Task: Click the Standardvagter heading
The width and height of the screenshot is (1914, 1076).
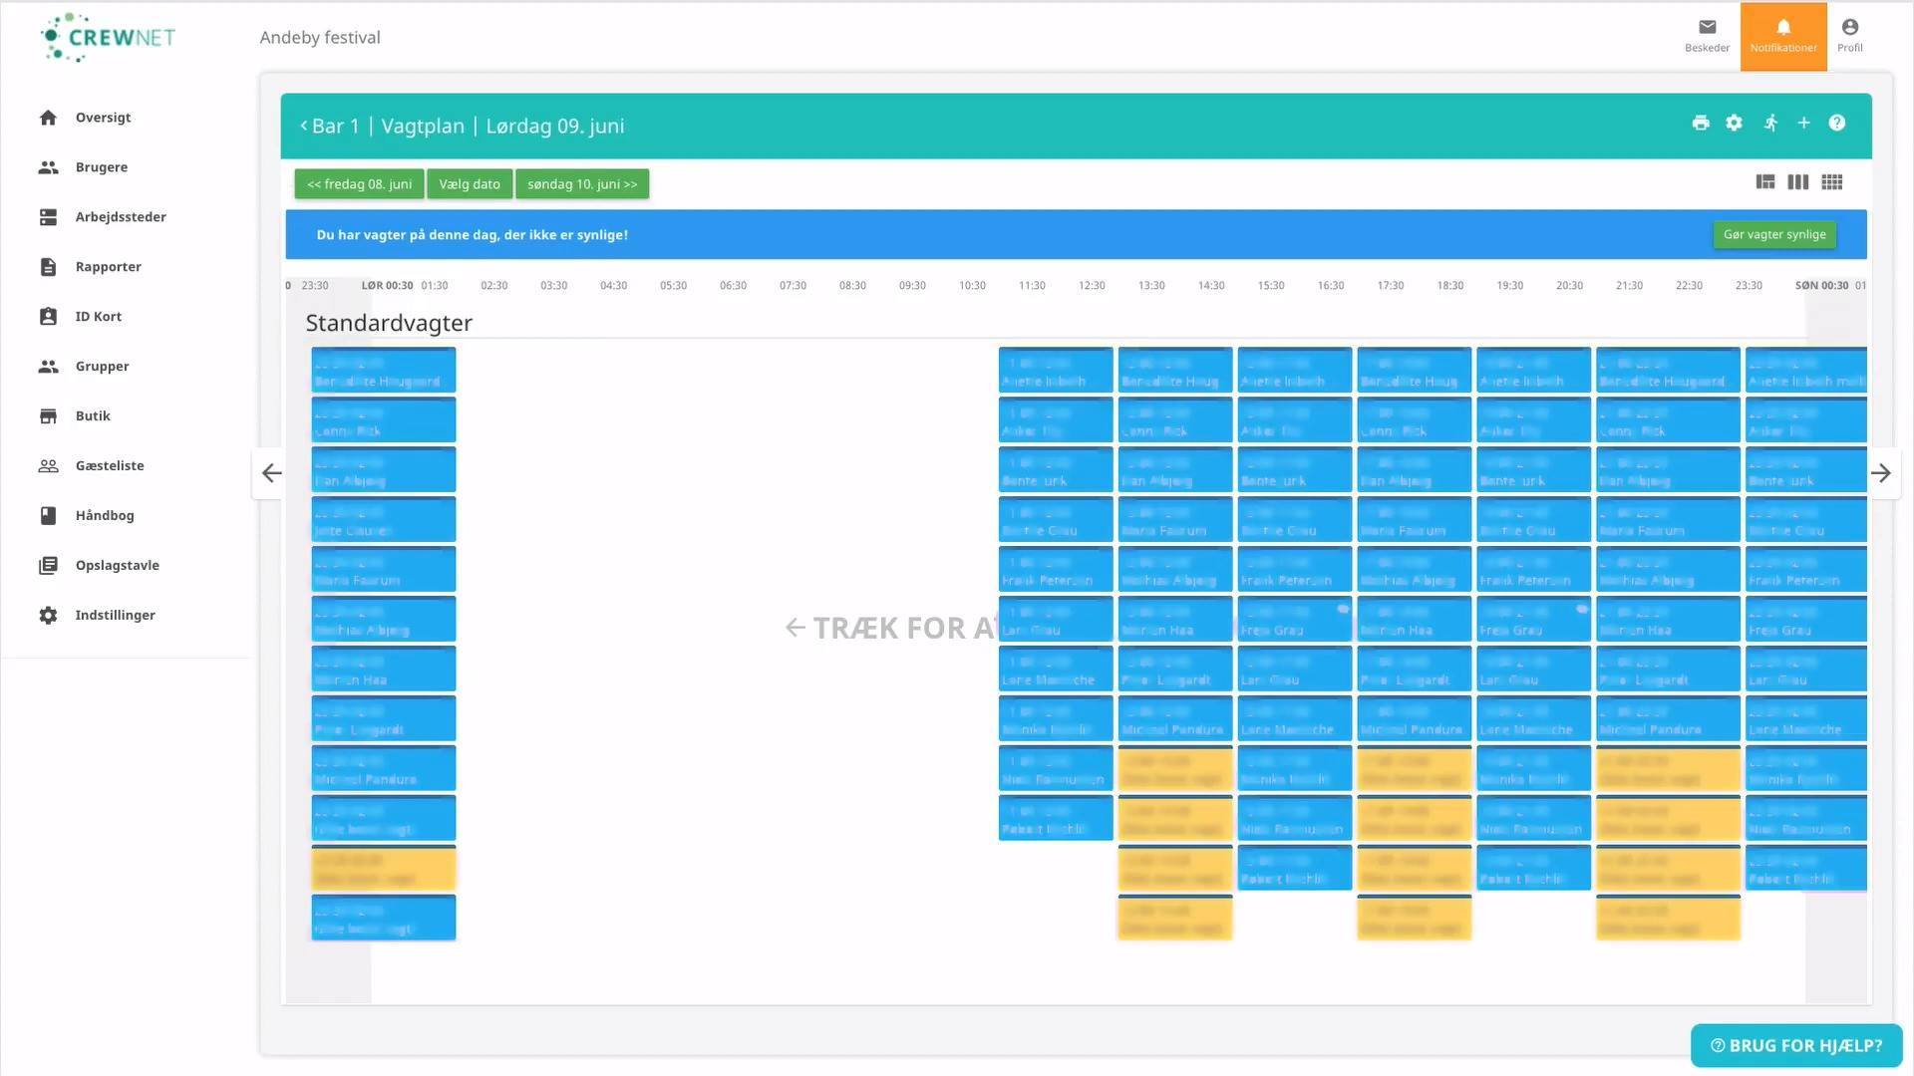Action: 389,323
